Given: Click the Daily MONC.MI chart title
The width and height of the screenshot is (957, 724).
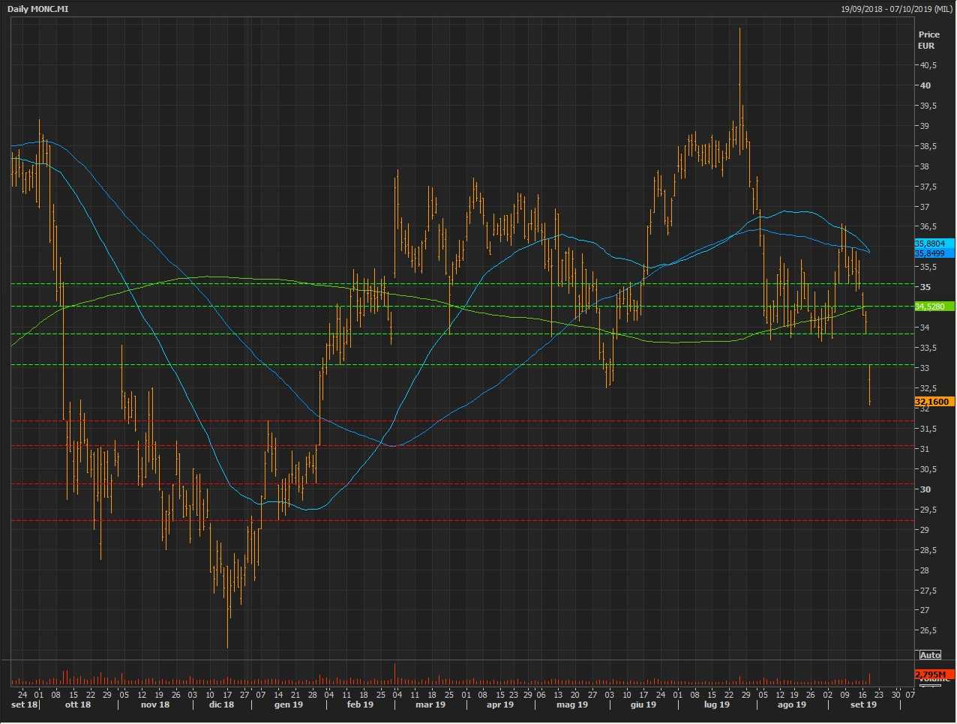Looking at the screenshot, I should tap(38, 9).
